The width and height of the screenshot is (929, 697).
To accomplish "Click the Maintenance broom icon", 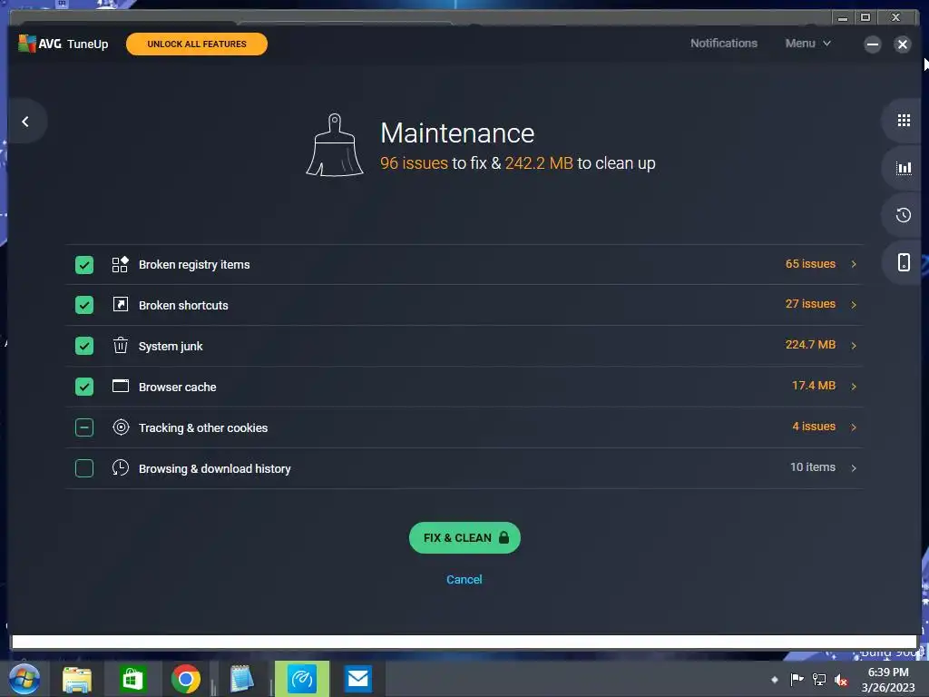I will (x=335, y=145).
